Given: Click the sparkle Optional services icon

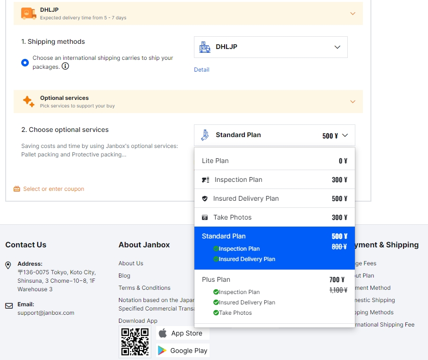Looking at the screenshot, I should [29, 101].
